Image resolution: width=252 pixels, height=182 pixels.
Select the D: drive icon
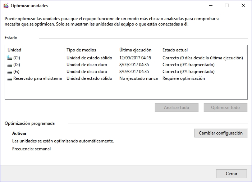[10, 65]
